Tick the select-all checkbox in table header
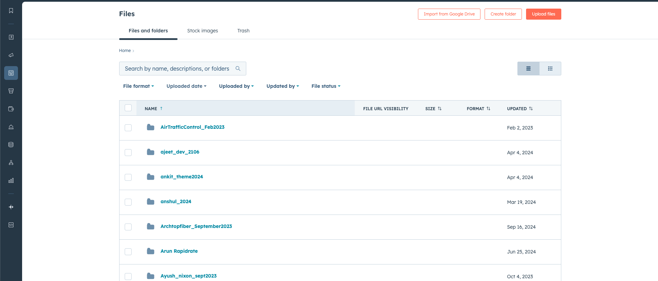Viewport: 658px width, 281px height. (128, 108)
